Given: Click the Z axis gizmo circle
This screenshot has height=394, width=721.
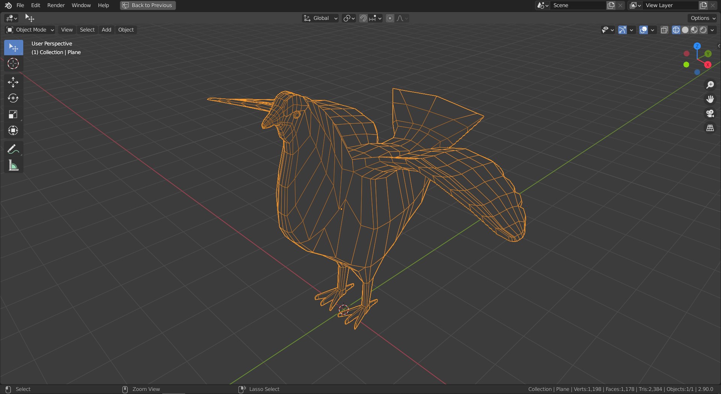Looking at the screenshot, I should [x=697, y=46].
